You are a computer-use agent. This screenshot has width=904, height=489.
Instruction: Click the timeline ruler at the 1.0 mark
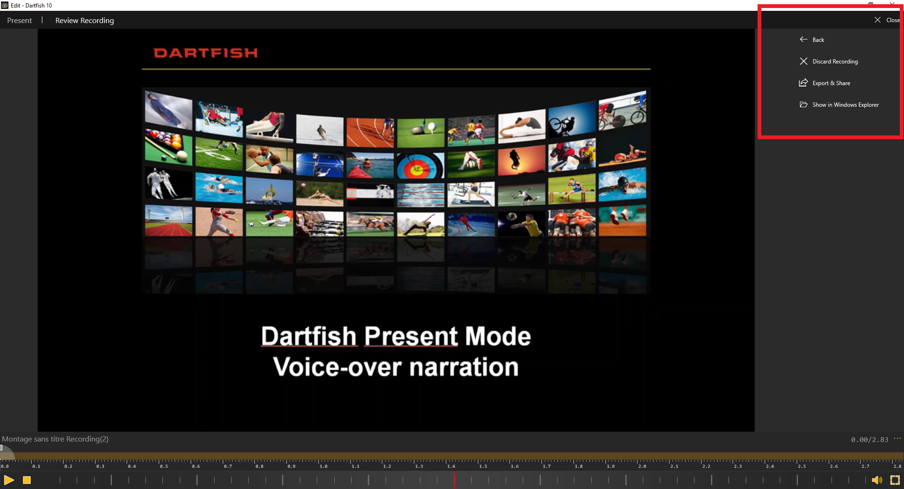pos(323,465)
